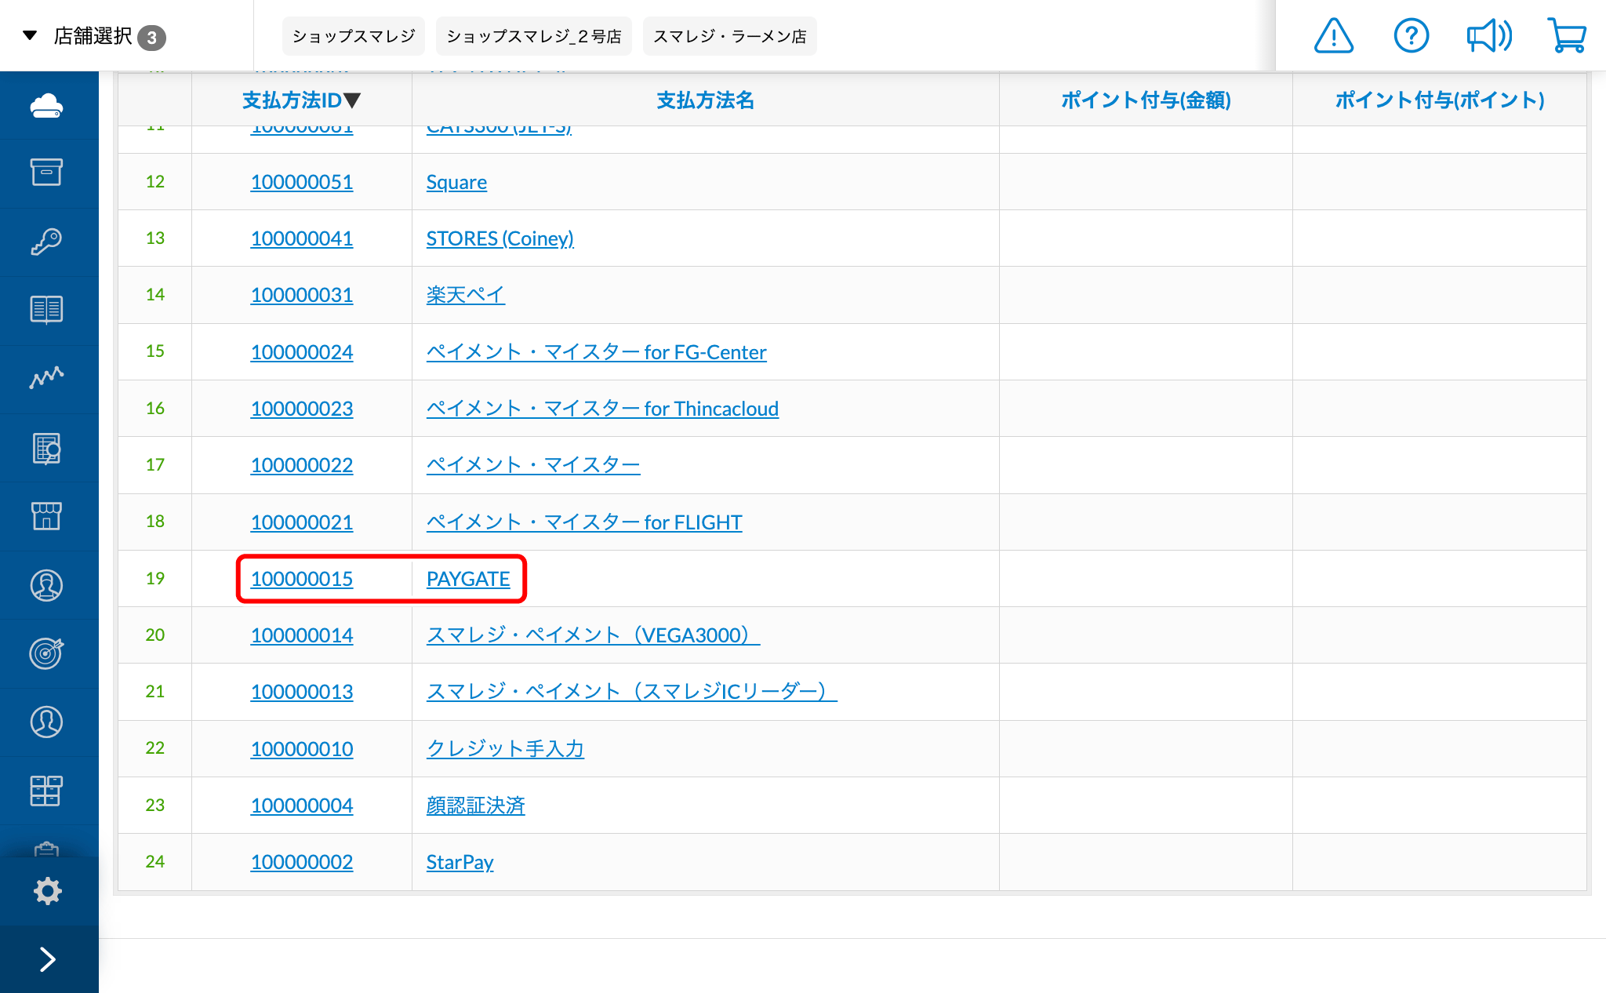Screen dimensions: 1606x993
Task: Click the 支払方法名 column header
Action: (705, 100)
